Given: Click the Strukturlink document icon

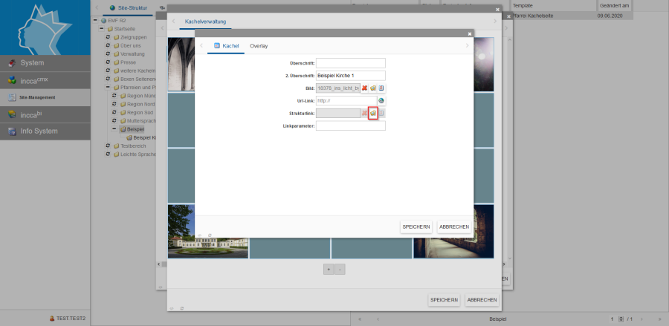Looking at the screenshot, I should click(381, 113).
